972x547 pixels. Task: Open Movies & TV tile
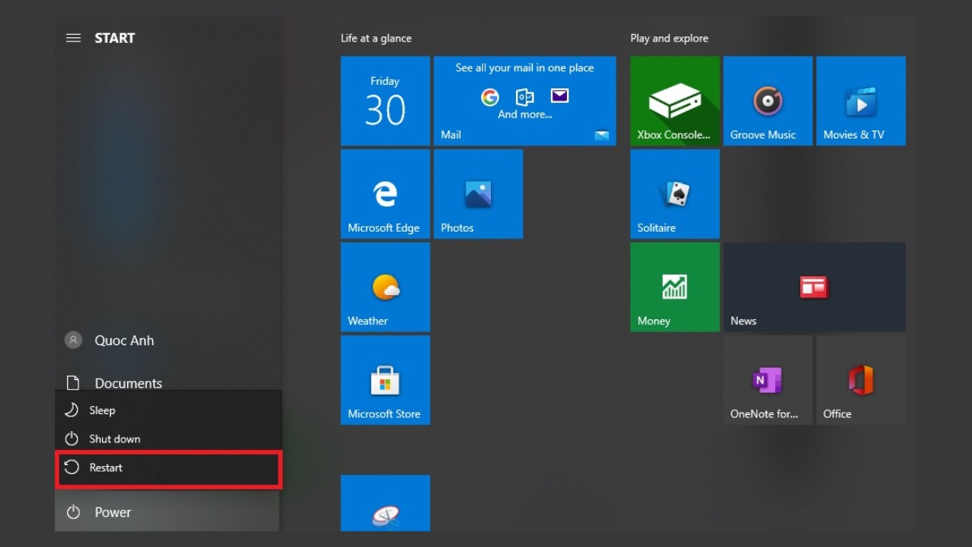pyautogui.click(x=861, y=100)
